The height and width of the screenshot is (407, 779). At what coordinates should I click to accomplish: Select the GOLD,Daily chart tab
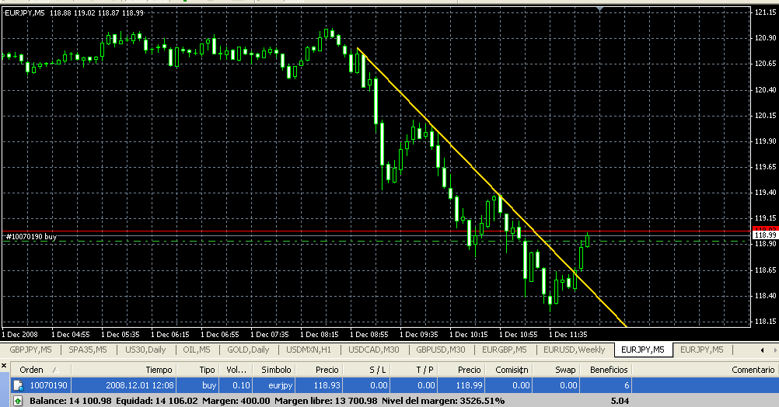(x=248, y=350)
